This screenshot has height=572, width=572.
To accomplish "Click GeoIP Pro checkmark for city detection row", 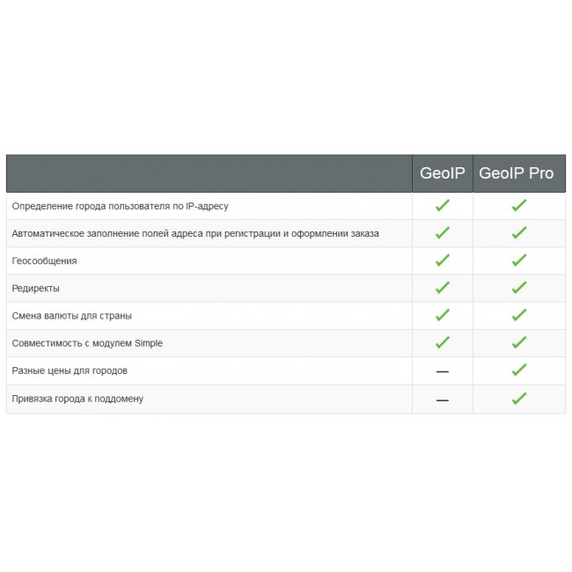I will pyautogui.click(x=519, y=206).
